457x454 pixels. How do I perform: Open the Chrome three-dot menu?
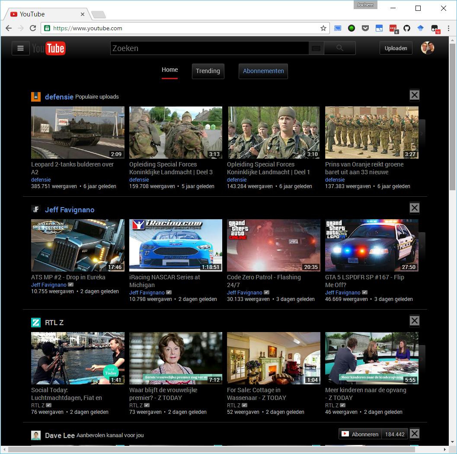(448, 28)
